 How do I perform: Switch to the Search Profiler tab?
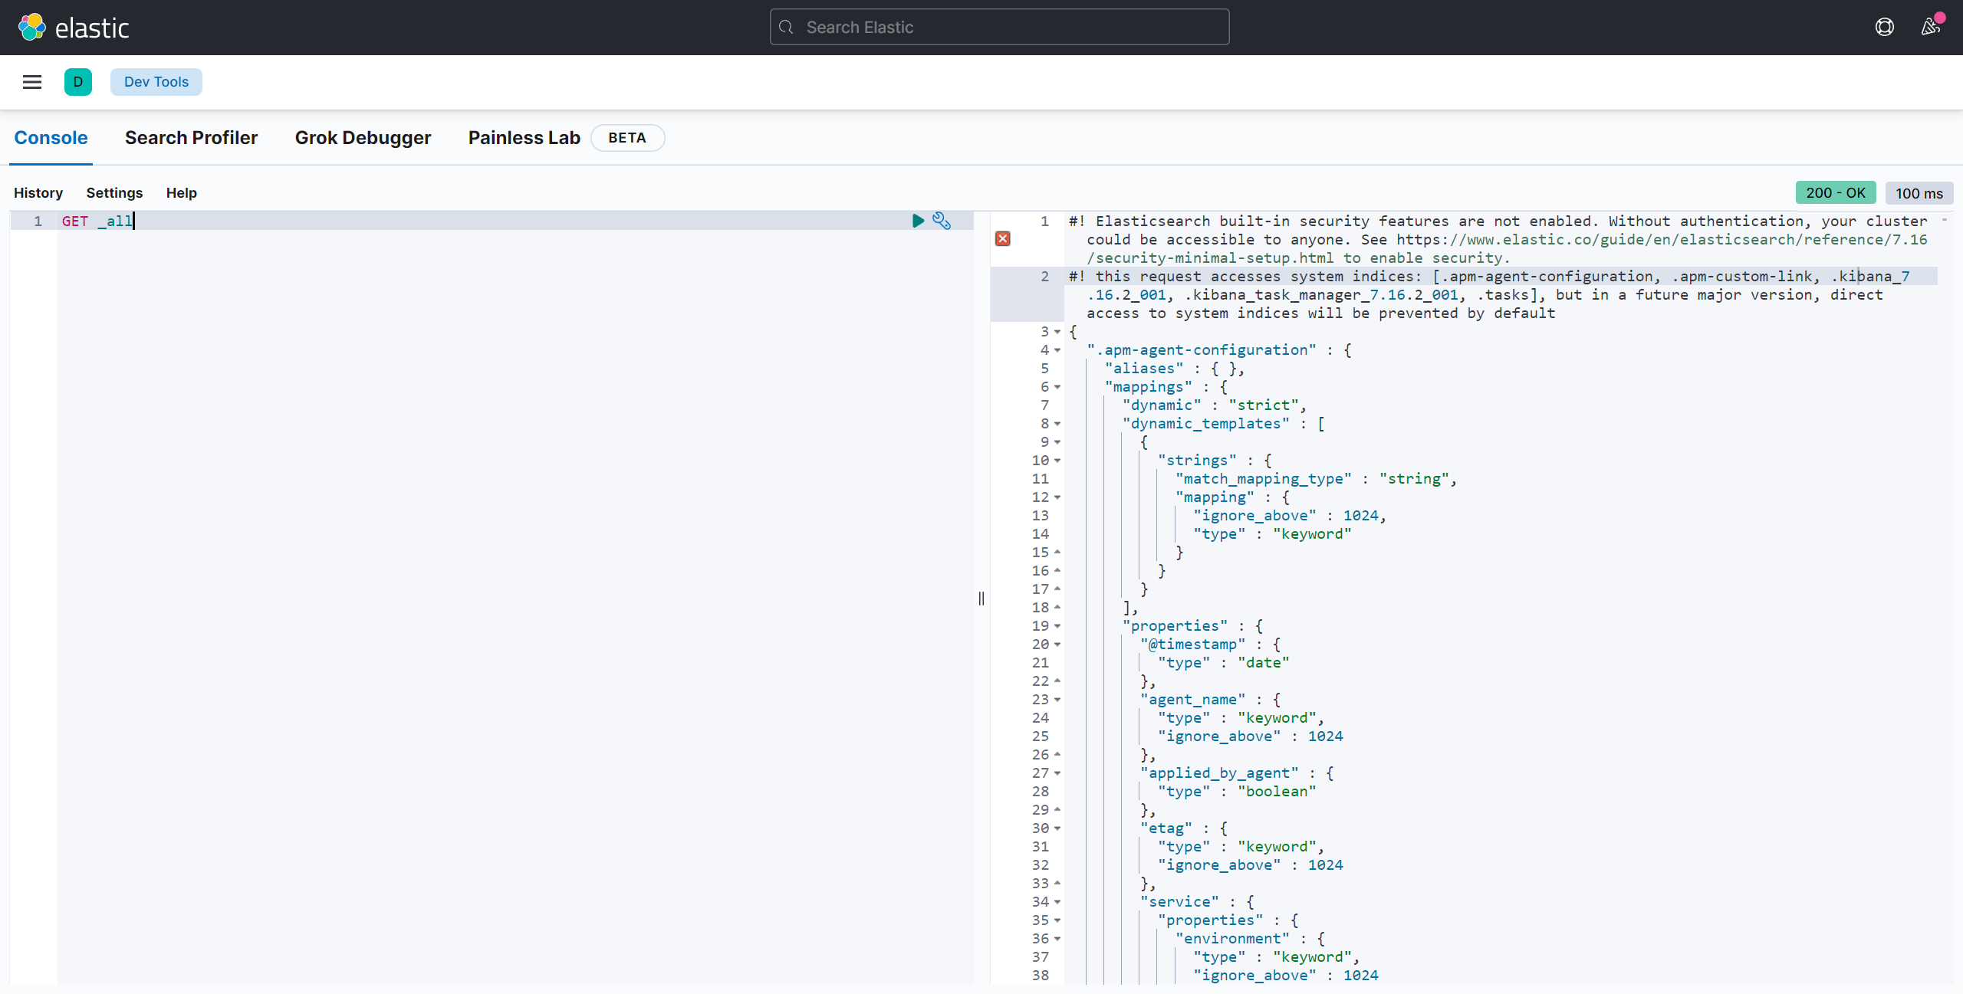[191, 138]
